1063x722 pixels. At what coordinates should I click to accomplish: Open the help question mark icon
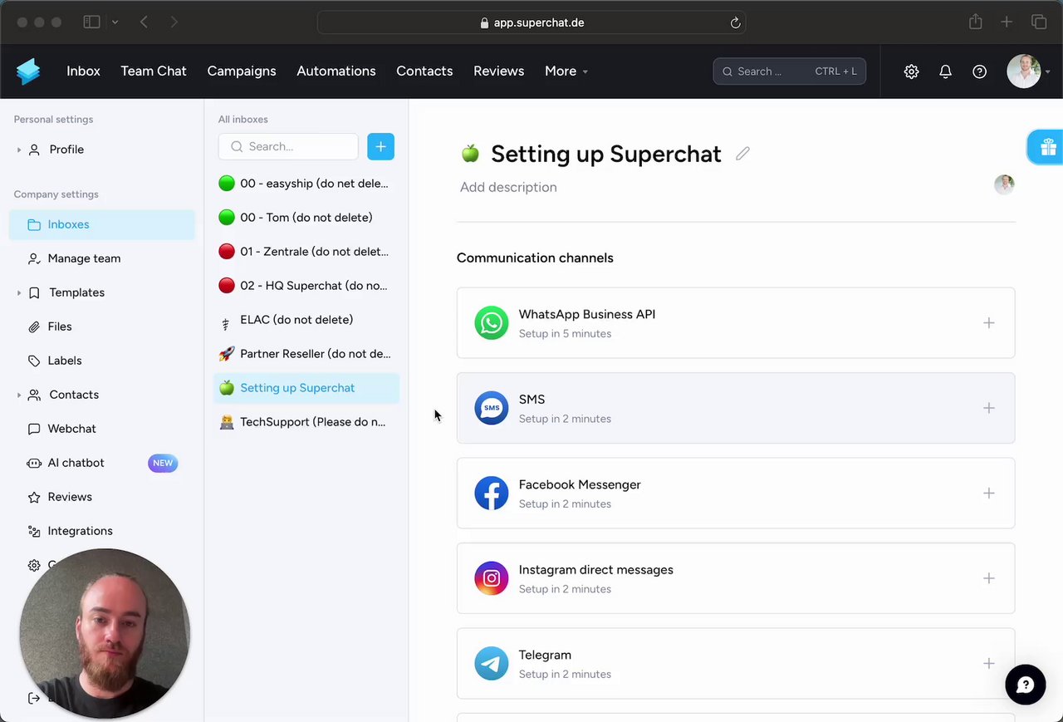click(x=979, y=71)
